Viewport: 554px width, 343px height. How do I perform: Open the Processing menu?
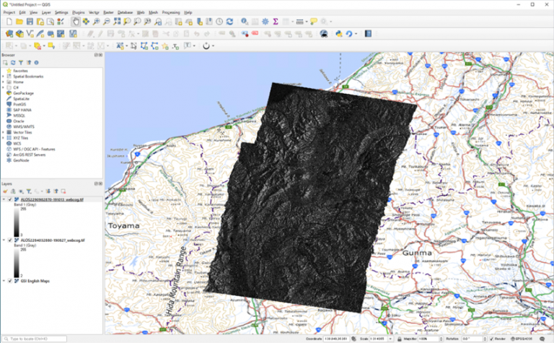coord(171,12)
